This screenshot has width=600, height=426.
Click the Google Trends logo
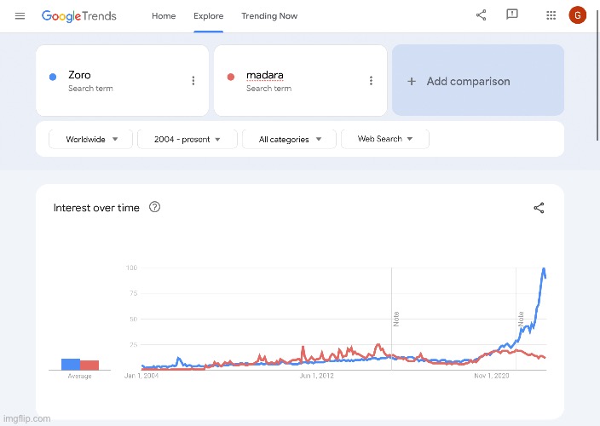click(78, 16)
